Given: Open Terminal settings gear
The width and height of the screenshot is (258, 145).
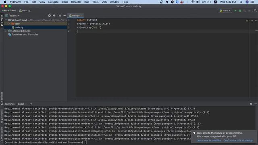Looking at the screenshot, I should coord(251,104).
